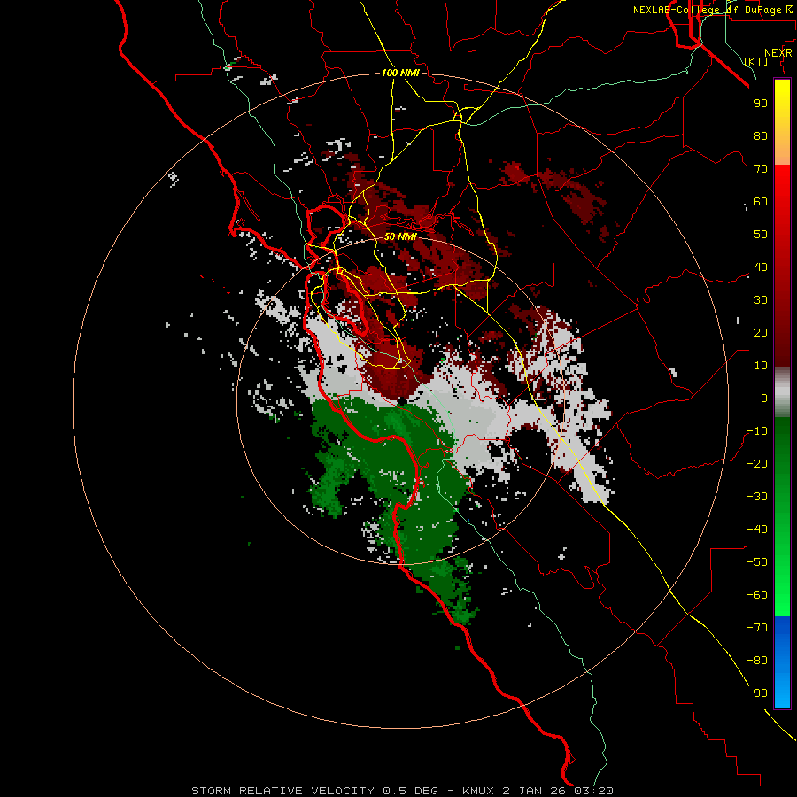
Task: Click the "-30" scale value
Action: tap(757, 497)
